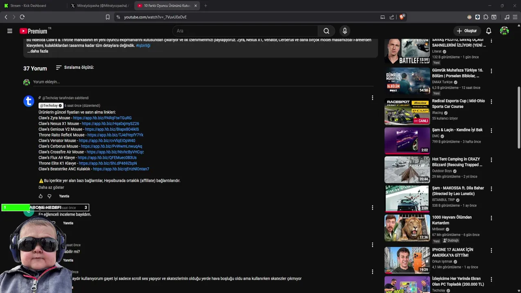521x293 pixels.
Task: Activate voice search microphone
Action: (345, 31)
